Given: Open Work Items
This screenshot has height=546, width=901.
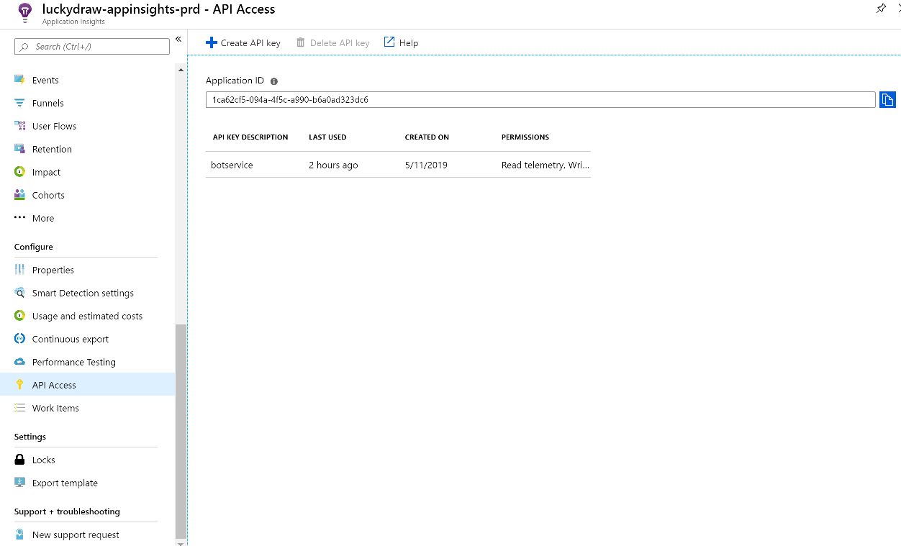Looking at the screenshot, I should pos(55,408).
